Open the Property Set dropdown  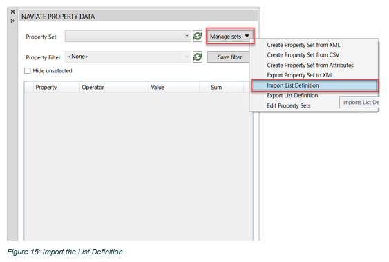tap(128, 37)
